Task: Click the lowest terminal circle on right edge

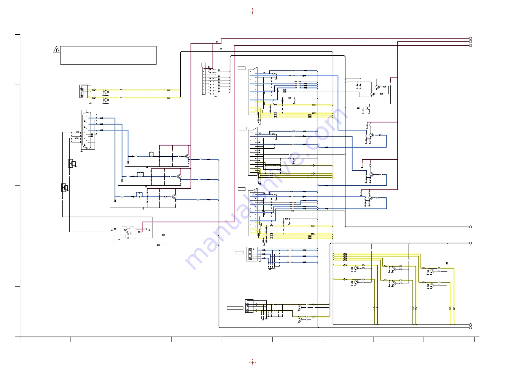Action: pyautogui.click(x=470, y=328)
